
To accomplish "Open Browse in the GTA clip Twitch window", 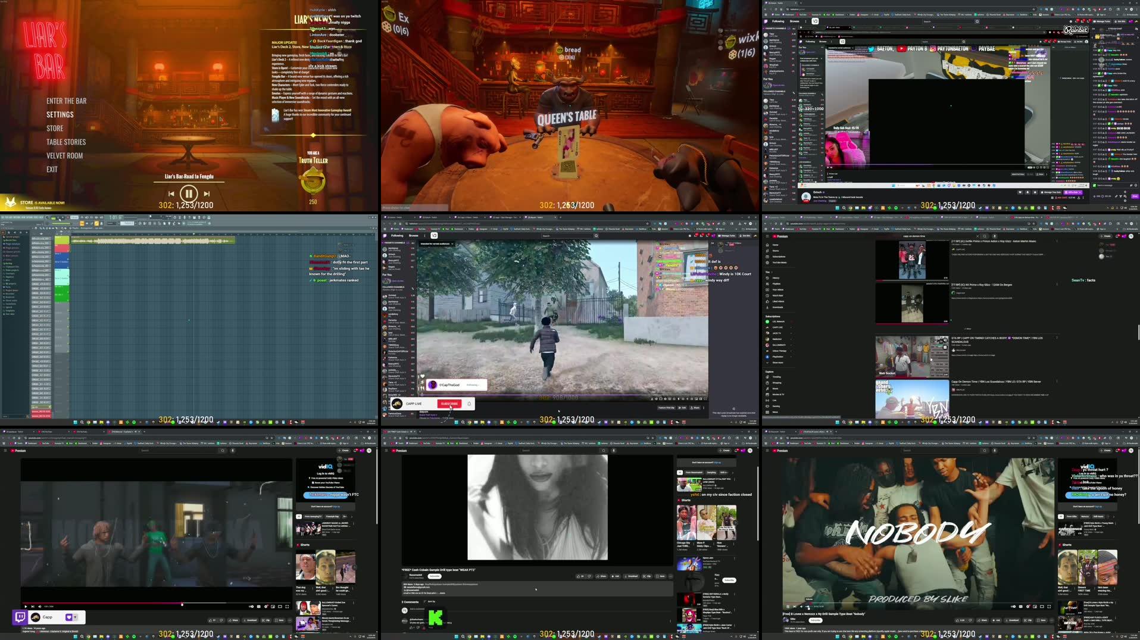I will pos(414,236).
